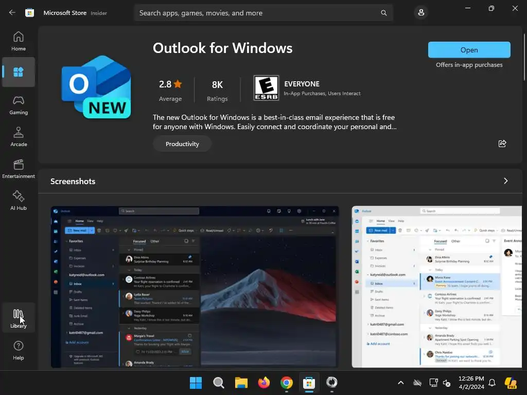Open the notifications bell icon
The image size is (527, 395).
tap(491, 383)
